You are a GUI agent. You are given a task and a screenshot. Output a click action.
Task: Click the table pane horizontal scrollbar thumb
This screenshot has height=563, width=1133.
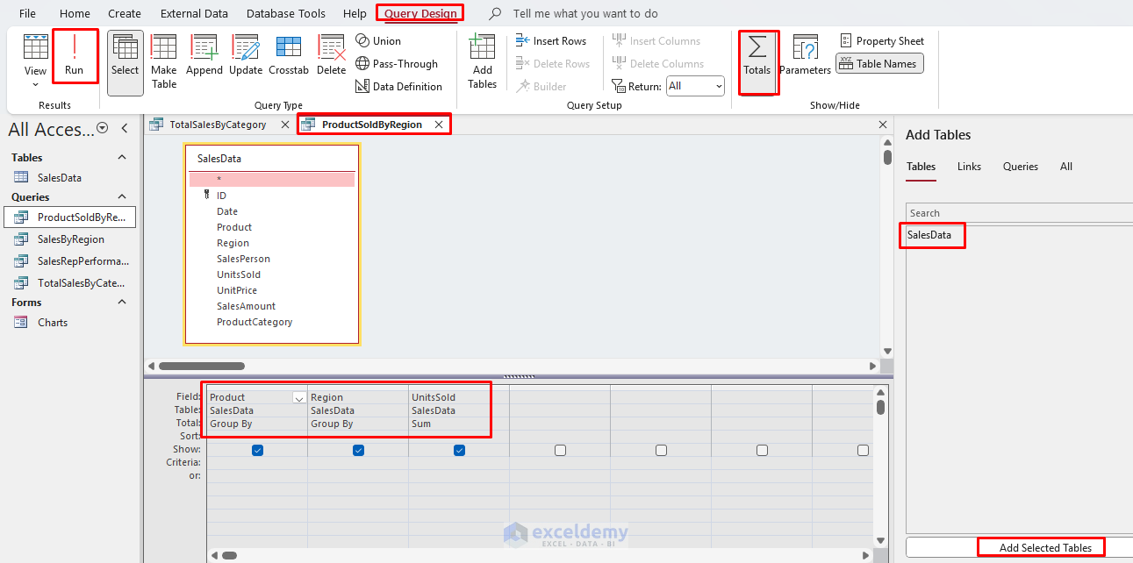click(x=202, y=366)
